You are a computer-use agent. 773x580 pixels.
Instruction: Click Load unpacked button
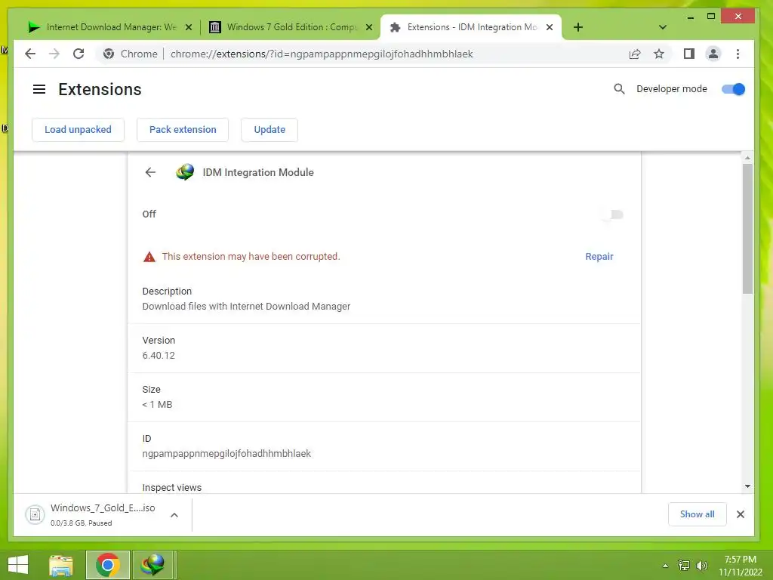point(78,130)
